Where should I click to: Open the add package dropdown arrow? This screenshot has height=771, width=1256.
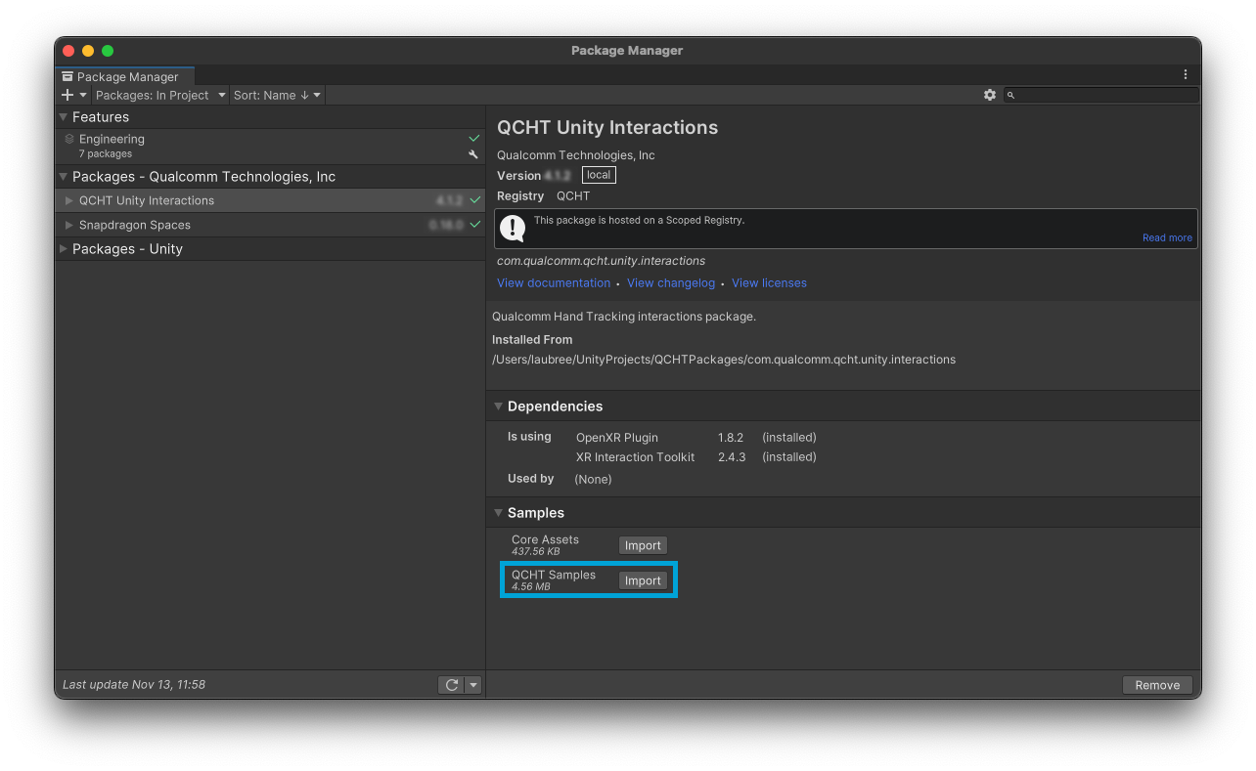coord(83,95)
